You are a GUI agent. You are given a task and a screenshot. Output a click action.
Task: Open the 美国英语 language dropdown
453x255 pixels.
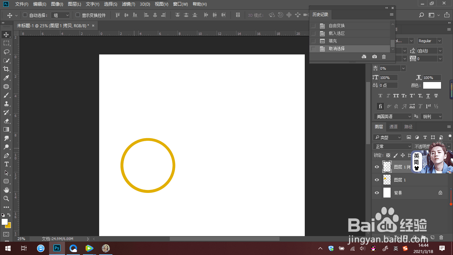click(393, 117)
